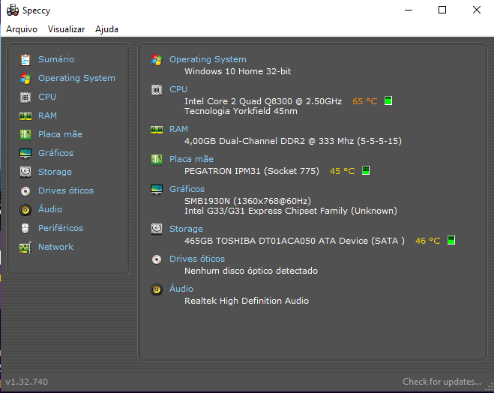Image resolution: width=494 pixels, height=393 pixels.
Task: Select Placa mãe in the sidebar
Action: tap(60, 134)
